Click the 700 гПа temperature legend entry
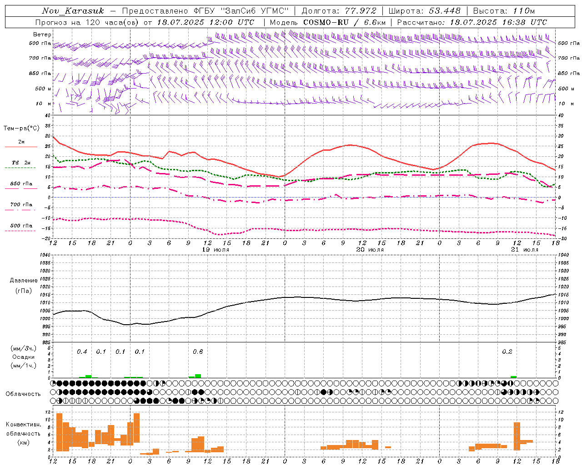Image resolution: width=582 pixels, height=465 pixels. (21, 205)
